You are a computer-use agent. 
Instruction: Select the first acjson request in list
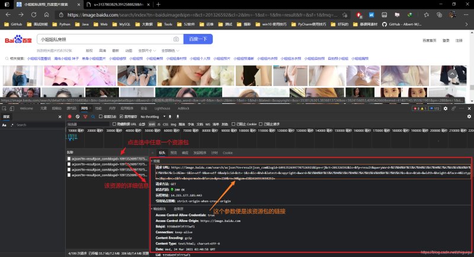(107, 159)
